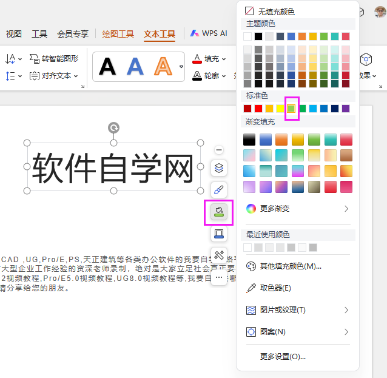Choose the black gradient fill preset

coord(249,140)
